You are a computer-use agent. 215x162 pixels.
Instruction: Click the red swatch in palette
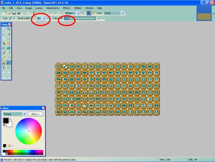[9, 151]
